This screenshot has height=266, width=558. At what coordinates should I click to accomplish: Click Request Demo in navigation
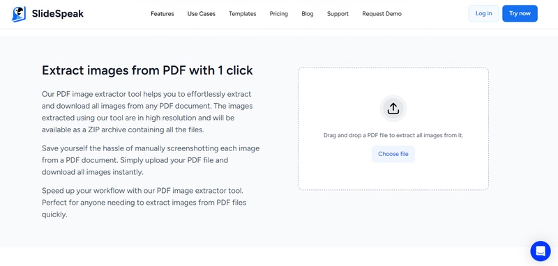tap(382, 14)
